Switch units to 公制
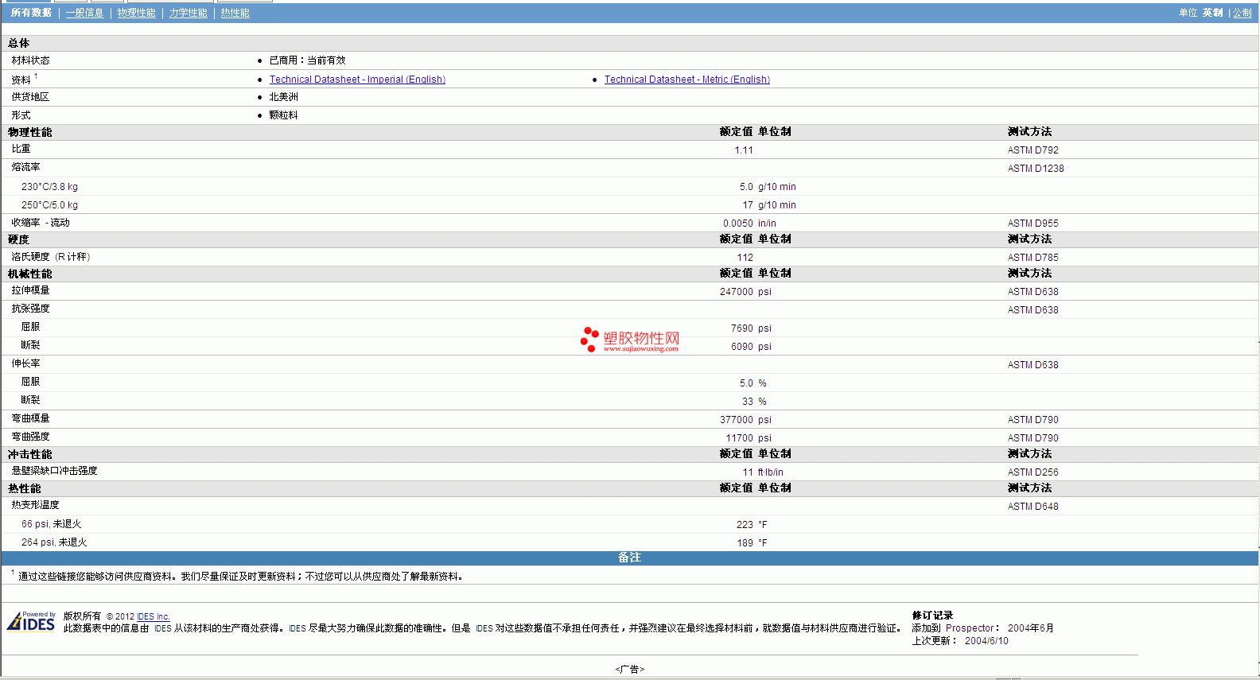This screenshot has width=1260, height=680. (1242, 13)
